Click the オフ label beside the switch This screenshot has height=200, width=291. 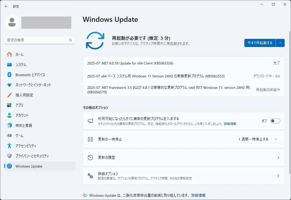tap(264, 121)
